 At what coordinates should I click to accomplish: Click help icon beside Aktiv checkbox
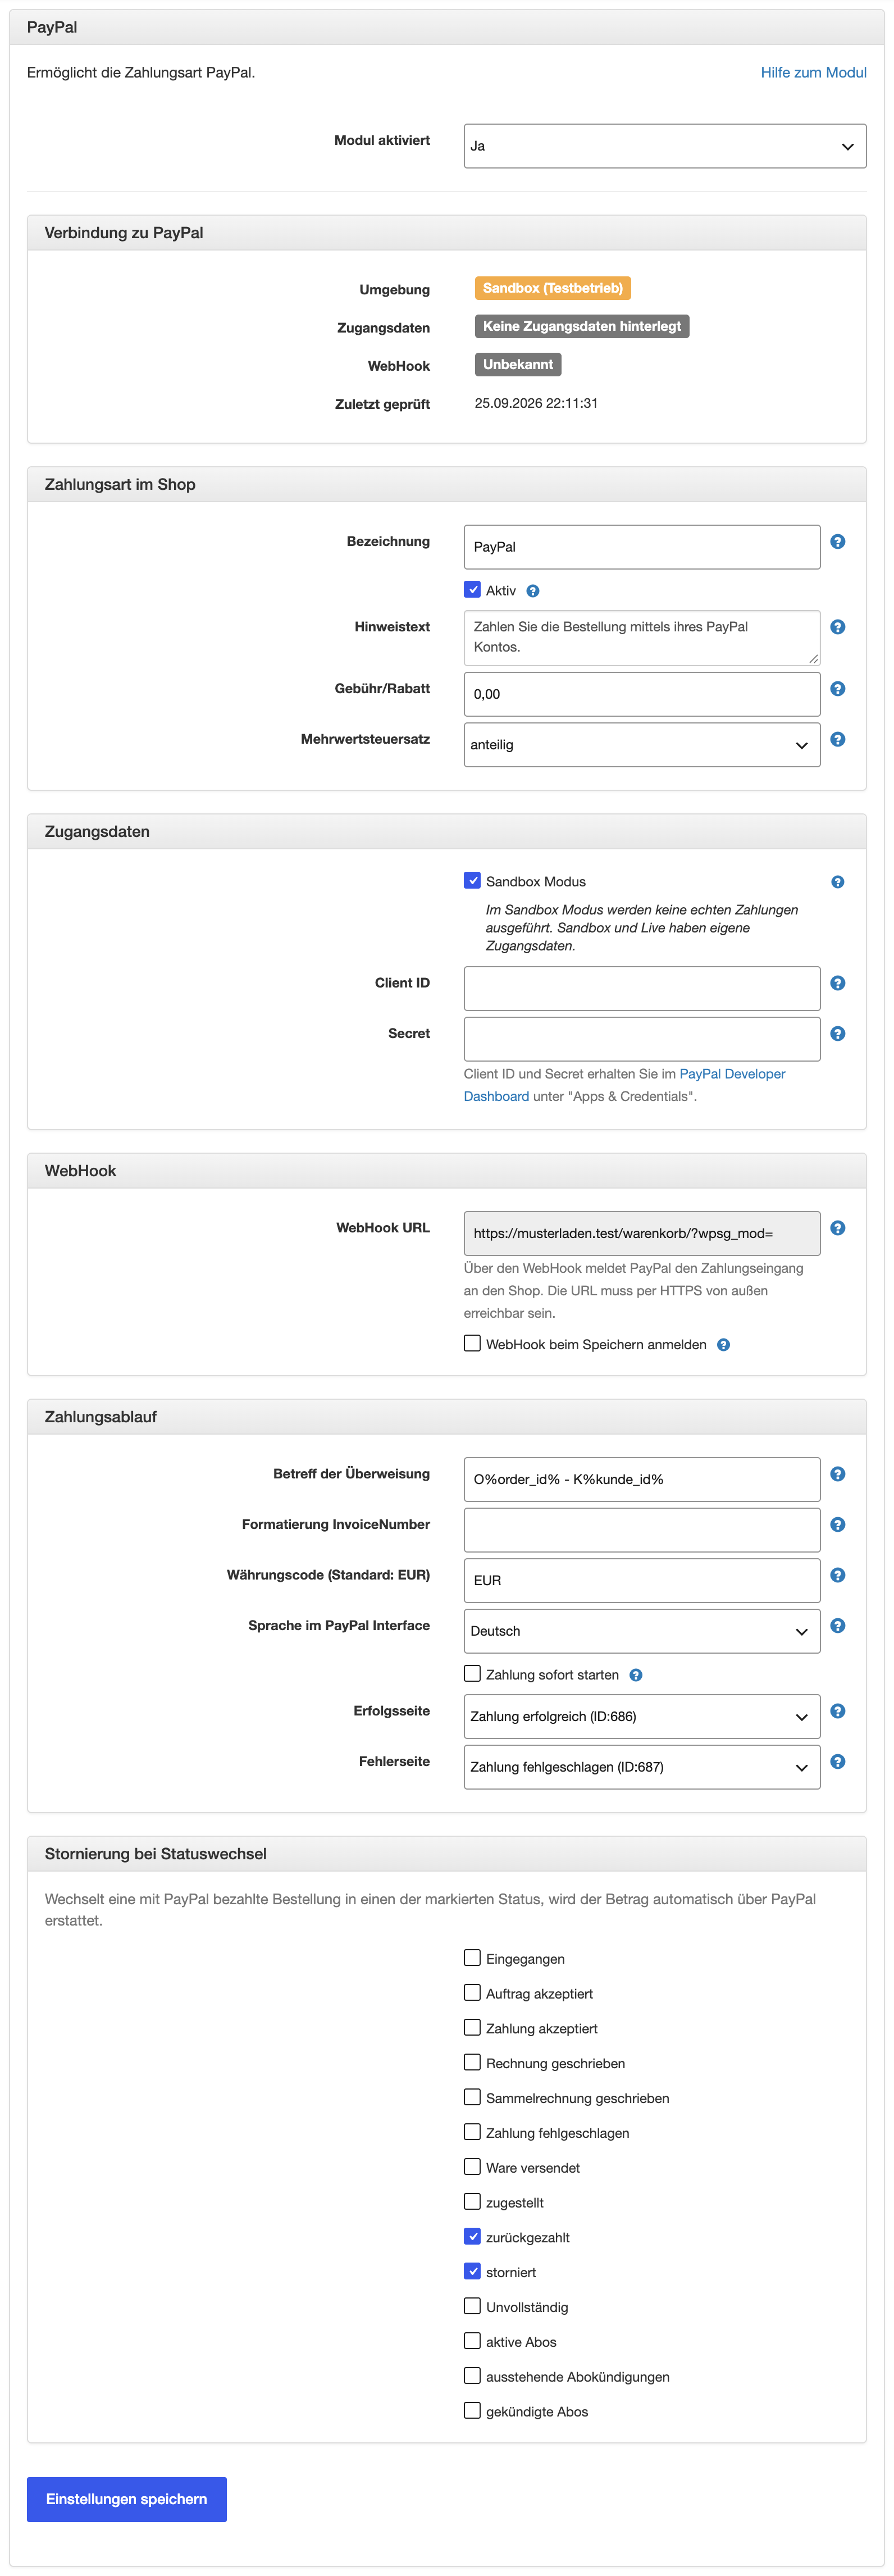tap(533, 591)
